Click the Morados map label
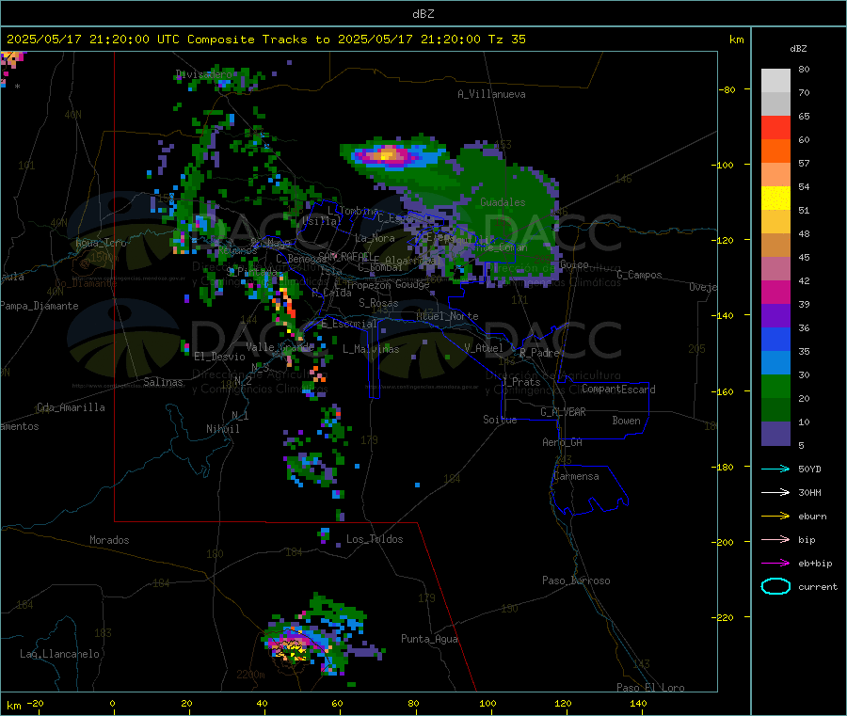 (x=109, y=540)
